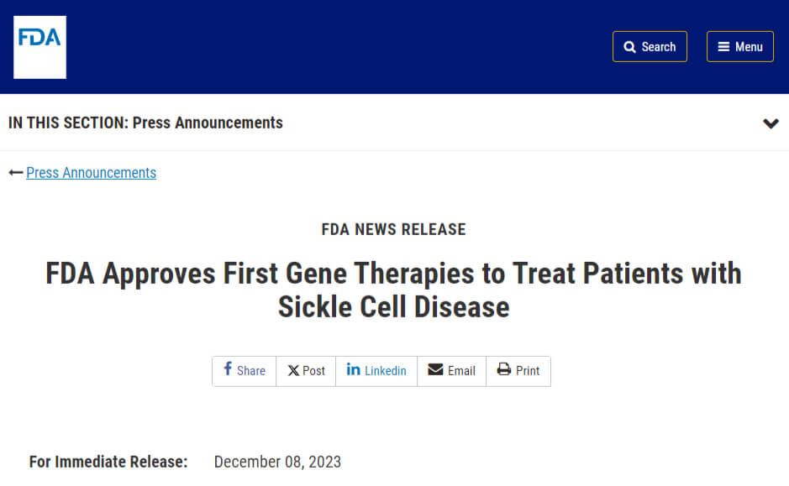This screenshot has height=486, width=789.
Task: Click the back arrow beside Press Announcements
Action: (14, 172)
